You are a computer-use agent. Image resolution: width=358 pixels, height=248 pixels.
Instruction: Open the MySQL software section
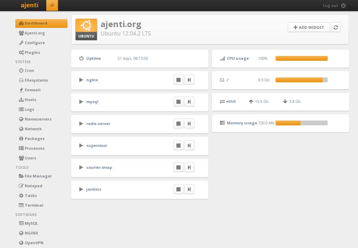[31, 223]
